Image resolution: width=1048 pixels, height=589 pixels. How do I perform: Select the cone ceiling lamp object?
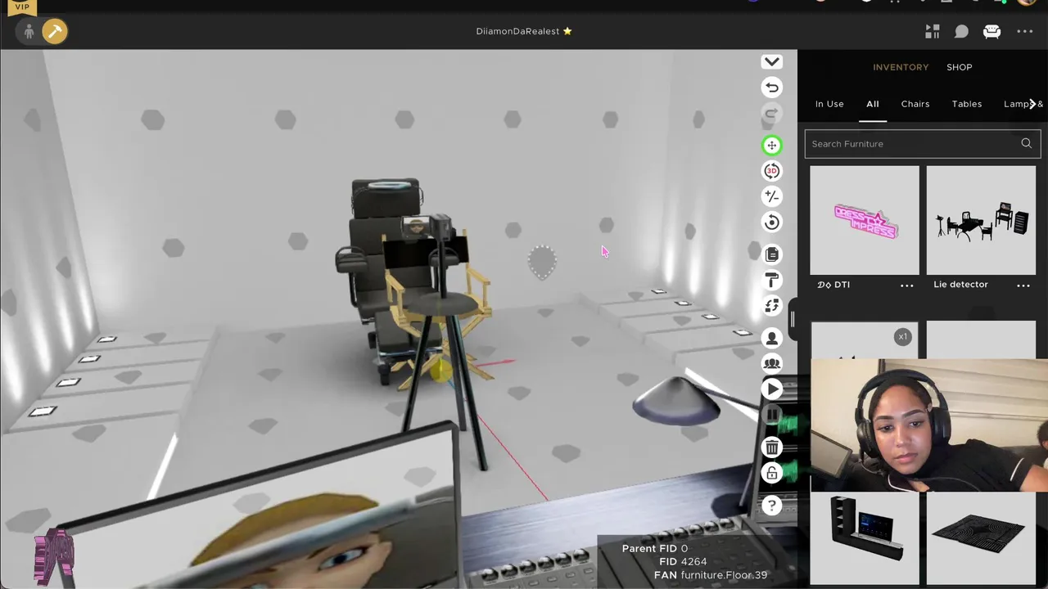(676, 402)
